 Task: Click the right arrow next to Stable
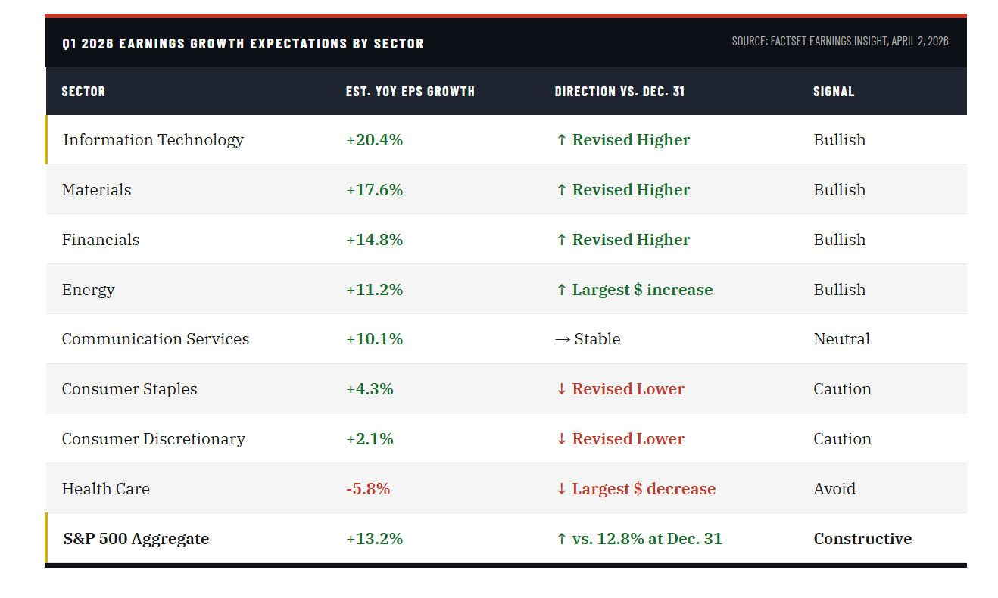coord(563,340)
